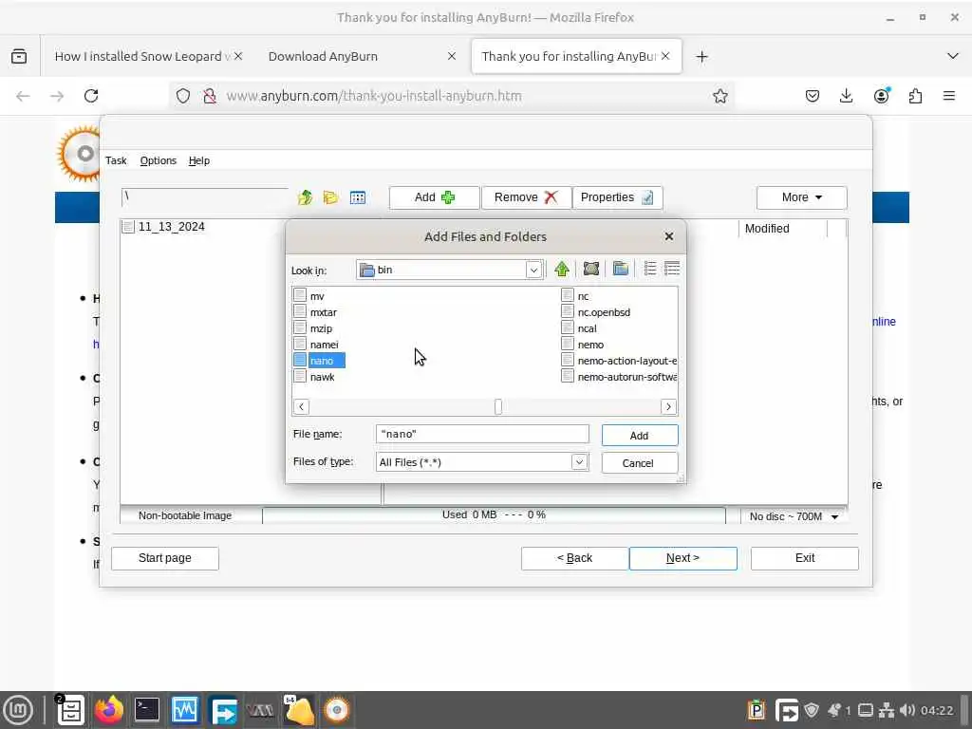Open the Help menu
Screen dimensions: 972x729
(x=199, y=160)
